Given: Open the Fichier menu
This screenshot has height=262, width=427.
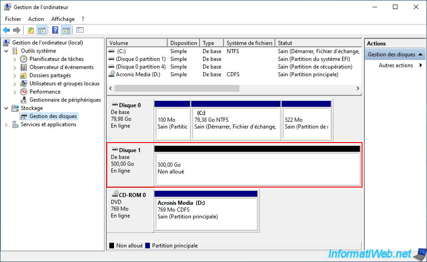Looking at the screenshot, I should [x=13, y=19].
